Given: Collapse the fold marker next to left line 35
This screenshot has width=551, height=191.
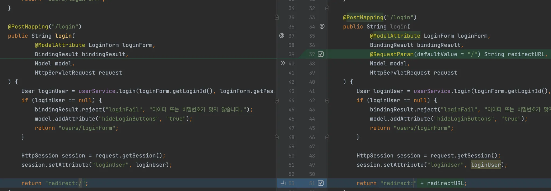Looking at the screenshot, I should [277, 17].
